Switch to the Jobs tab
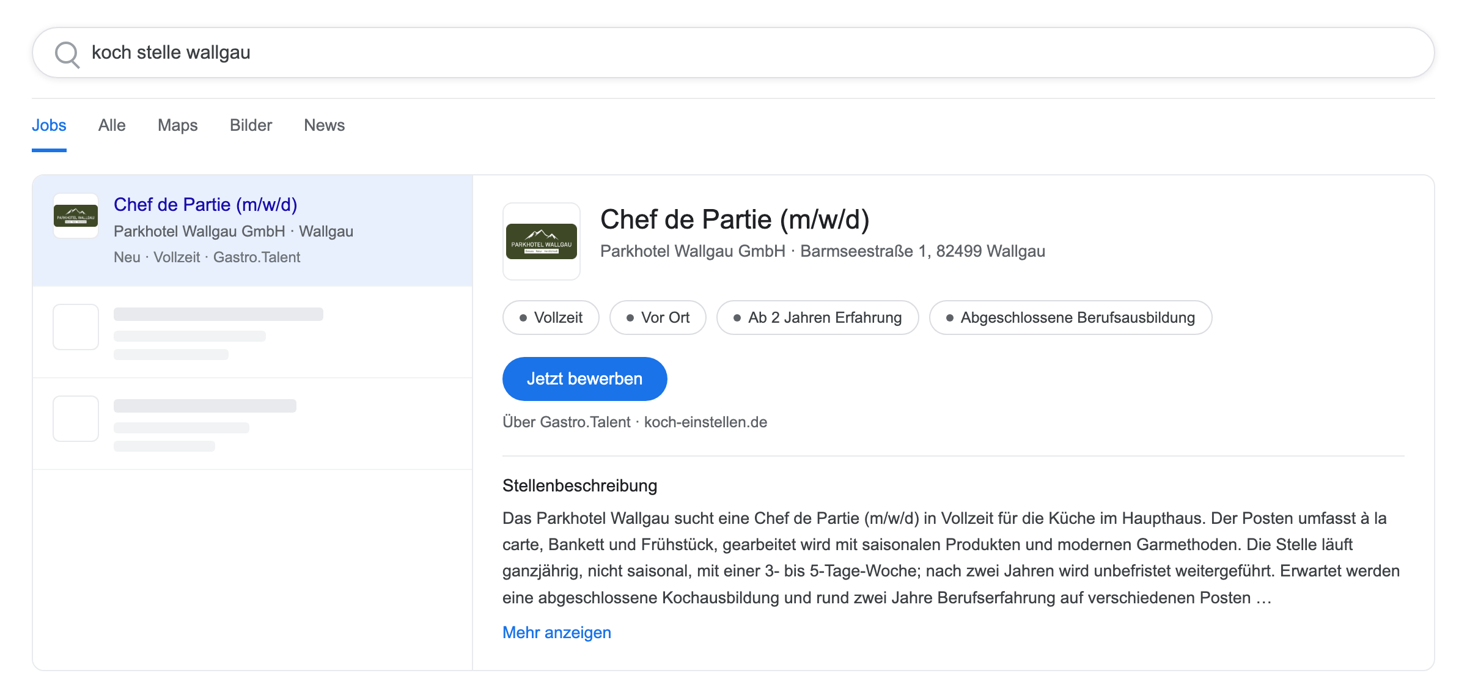This screenshot has height=695, width=1467. pyautogui.click(x=49, y=125)
